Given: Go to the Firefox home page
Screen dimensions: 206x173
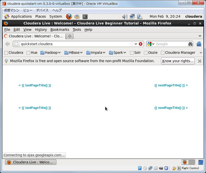Looking at the screenshot, I should (199, 44).
